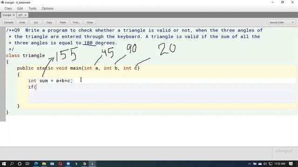Image resolution: width=298 pixels, height=167 pixels.
Task: Click the Compile button
Action: (9, 22)
